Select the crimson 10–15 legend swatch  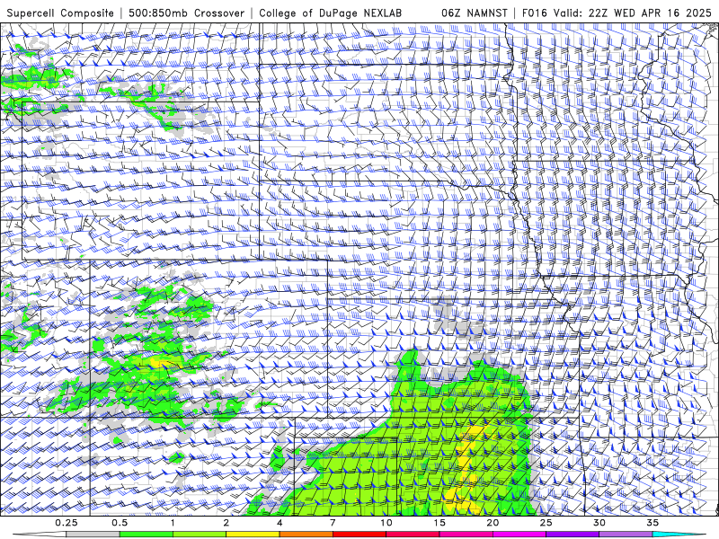click(413, 535)
